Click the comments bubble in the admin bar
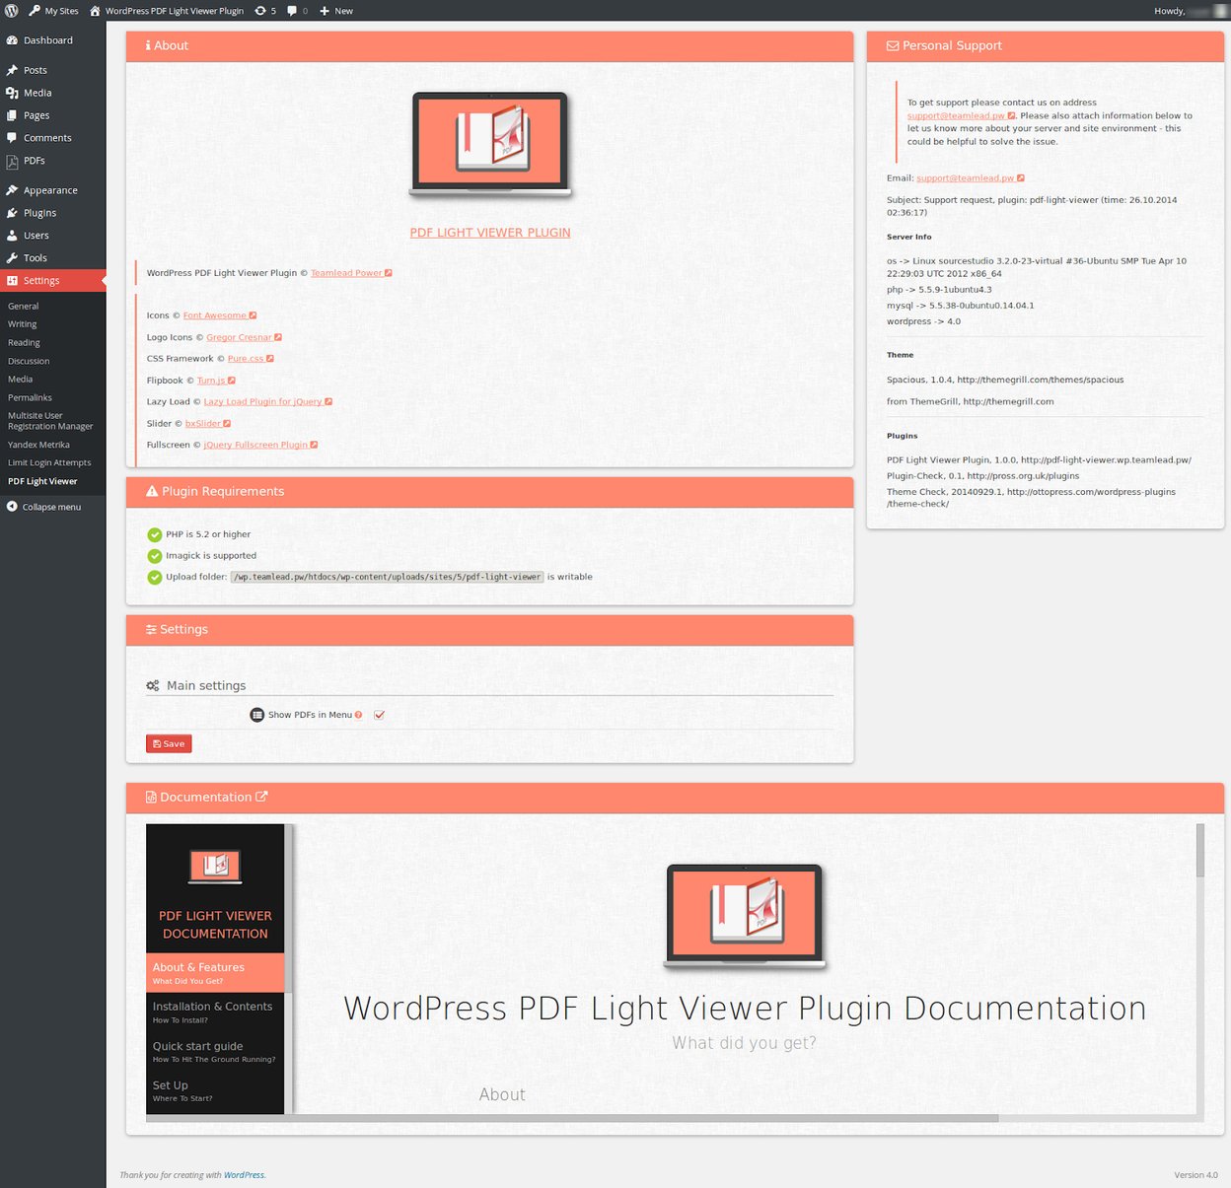 pos(290,11)
